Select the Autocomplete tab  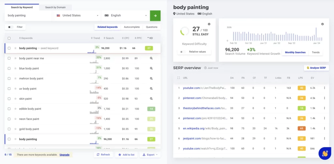point(132,27)
